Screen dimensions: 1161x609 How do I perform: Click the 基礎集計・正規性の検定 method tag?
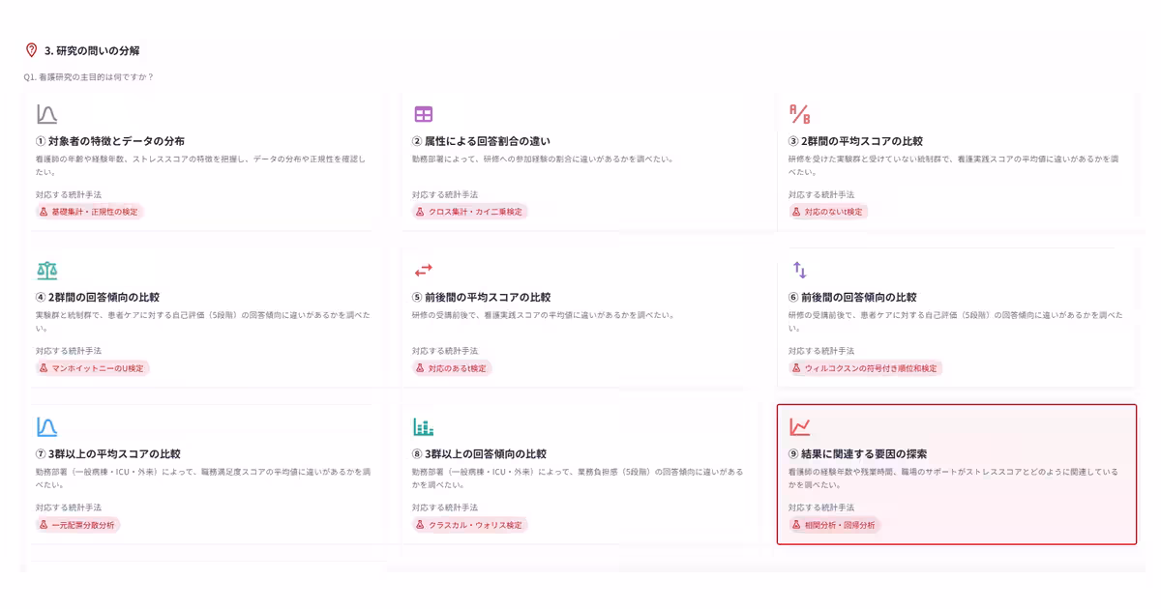(90, 212)
